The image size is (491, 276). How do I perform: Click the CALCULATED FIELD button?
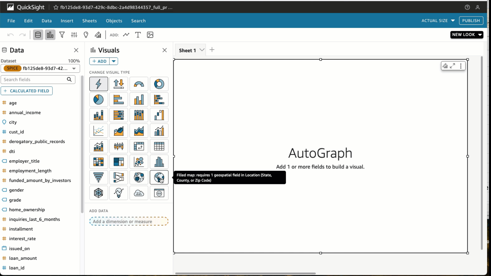(27, 91)
